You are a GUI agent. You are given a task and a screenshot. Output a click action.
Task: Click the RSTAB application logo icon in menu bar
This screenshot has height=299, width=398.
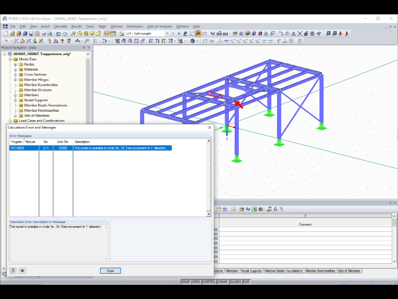[x=5, y=26]
